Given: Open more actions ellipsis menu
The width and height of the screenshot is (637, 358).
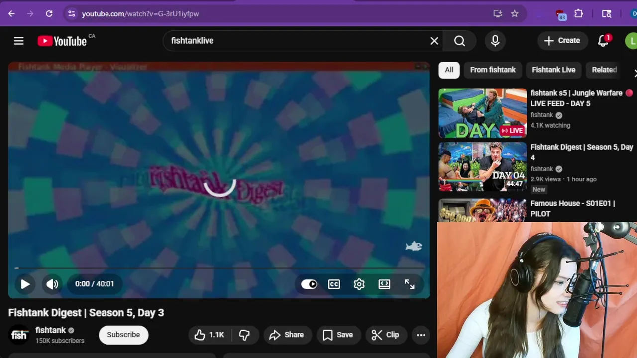Looking at the screenshot, I should pos(421,335).
